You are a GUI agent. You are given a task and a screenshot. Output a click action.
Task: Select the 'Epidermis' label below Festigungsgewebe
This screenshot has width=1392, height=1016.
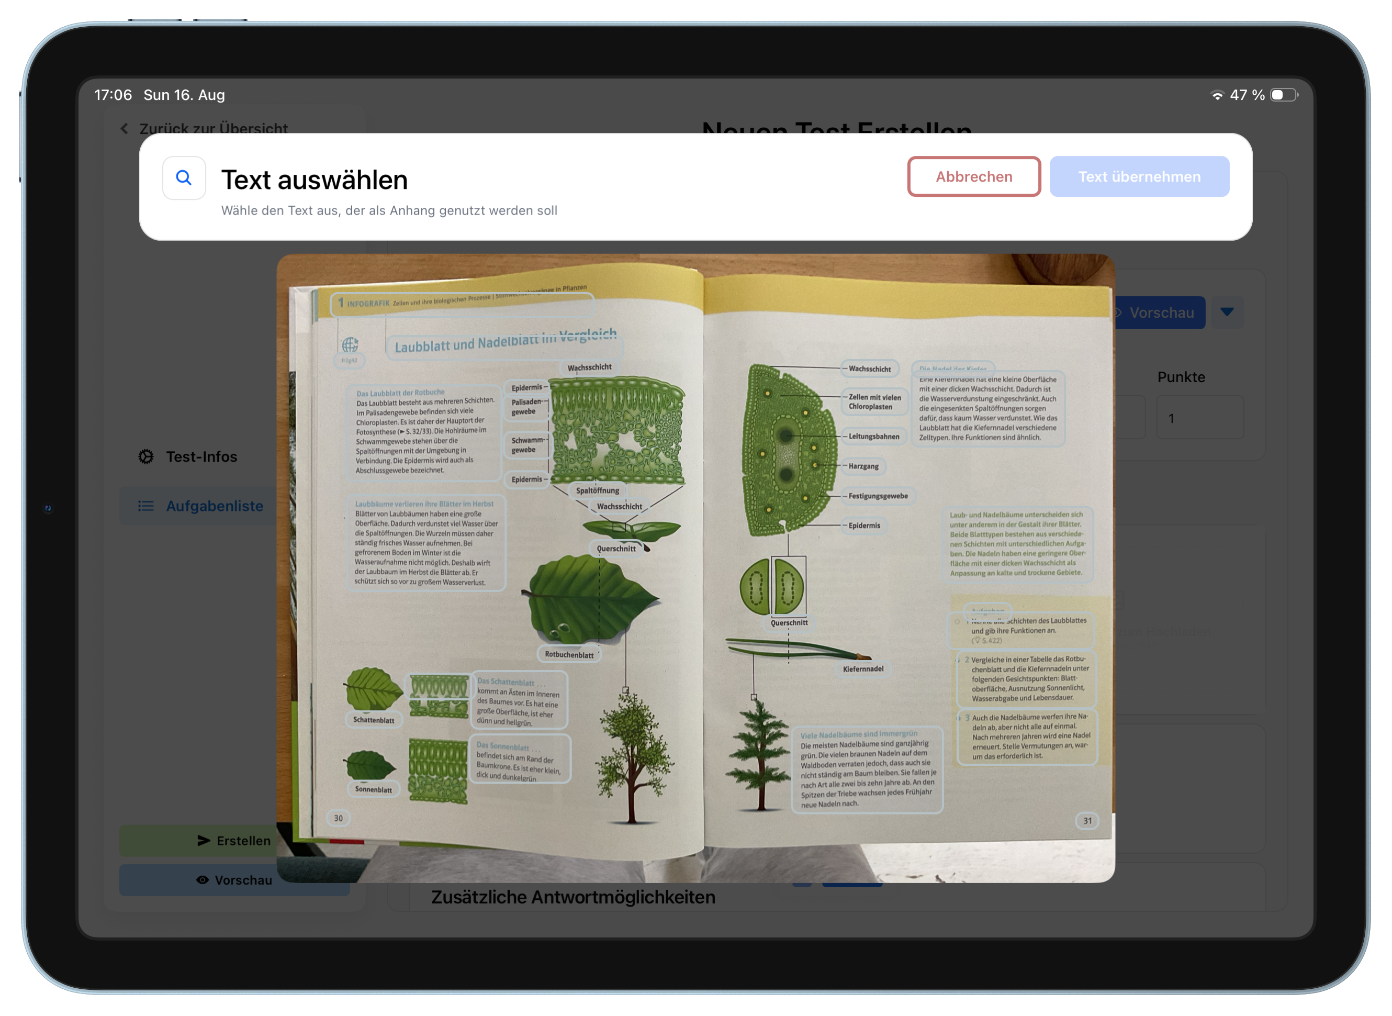pyautogui.click(x=864, y=525)
